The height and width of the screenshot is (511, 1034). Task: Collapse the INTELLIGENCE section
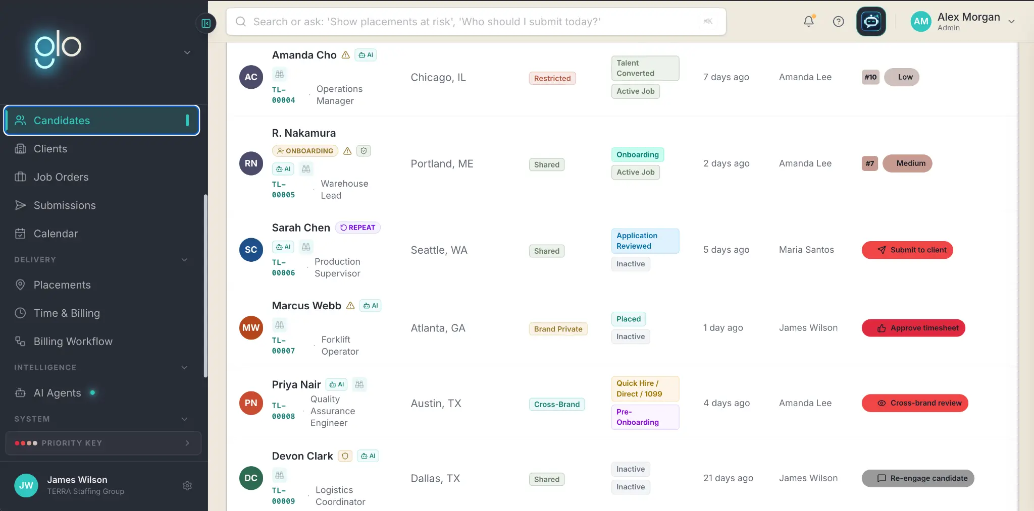tap(184, 368)
